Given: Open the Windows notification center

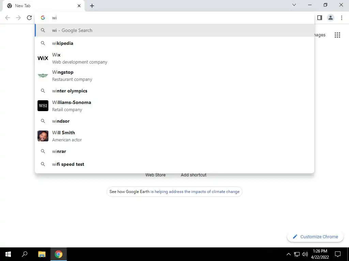Looking at the screenshot, I should (338, 254).
